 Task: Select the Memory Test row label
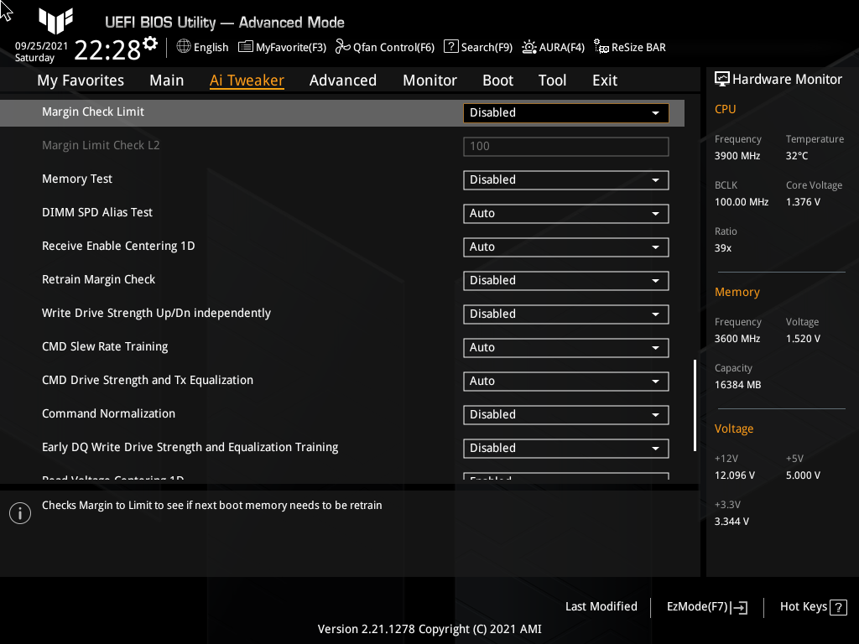point(77,179)
